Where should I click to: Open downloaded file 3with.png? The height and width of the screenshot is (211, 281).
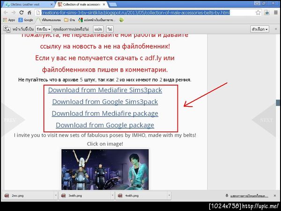point(85,196)
